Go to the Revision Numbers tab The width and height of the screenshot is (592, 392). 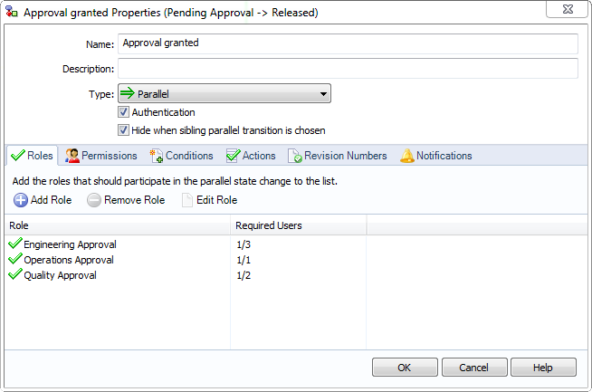tap(338, 156)
